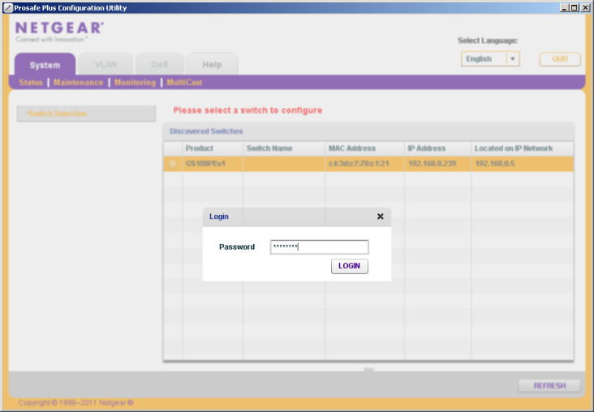Click the Discovered Switches panel header
594x412 pixels.
(368, 131)
